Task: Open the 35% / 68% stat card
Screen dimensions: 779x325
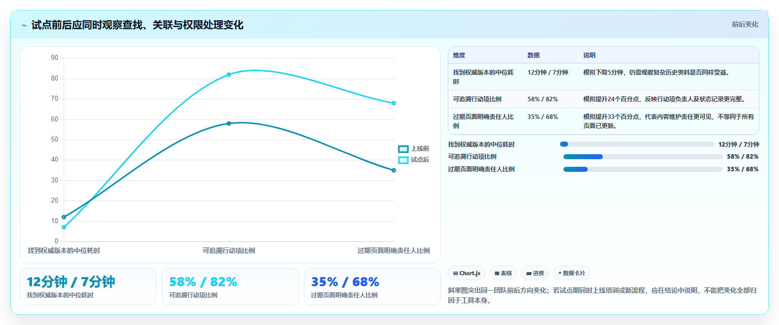Action: [x=372, y=287]
